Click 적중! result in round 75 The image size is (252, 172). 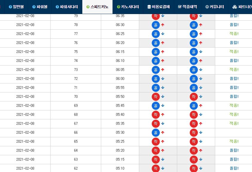pyautogui.click(x=234, y=52)
